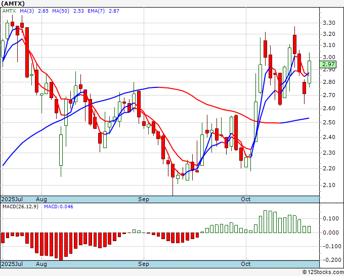Click the AMTX legend label
This screenshot has height=276, width=344.
pos(9,11)
